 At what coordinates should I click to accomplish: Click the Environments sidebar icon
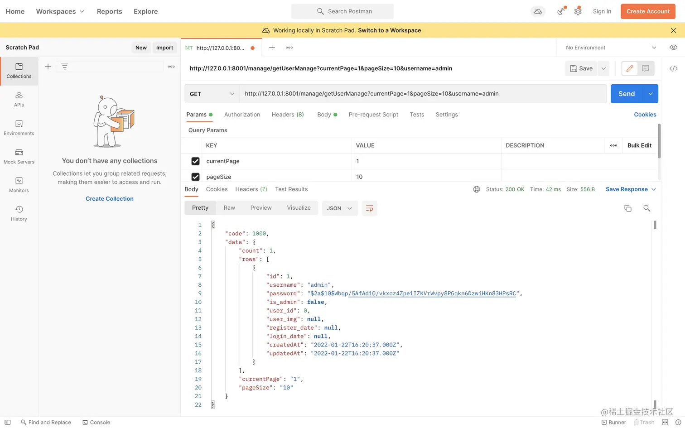(19, 128)
